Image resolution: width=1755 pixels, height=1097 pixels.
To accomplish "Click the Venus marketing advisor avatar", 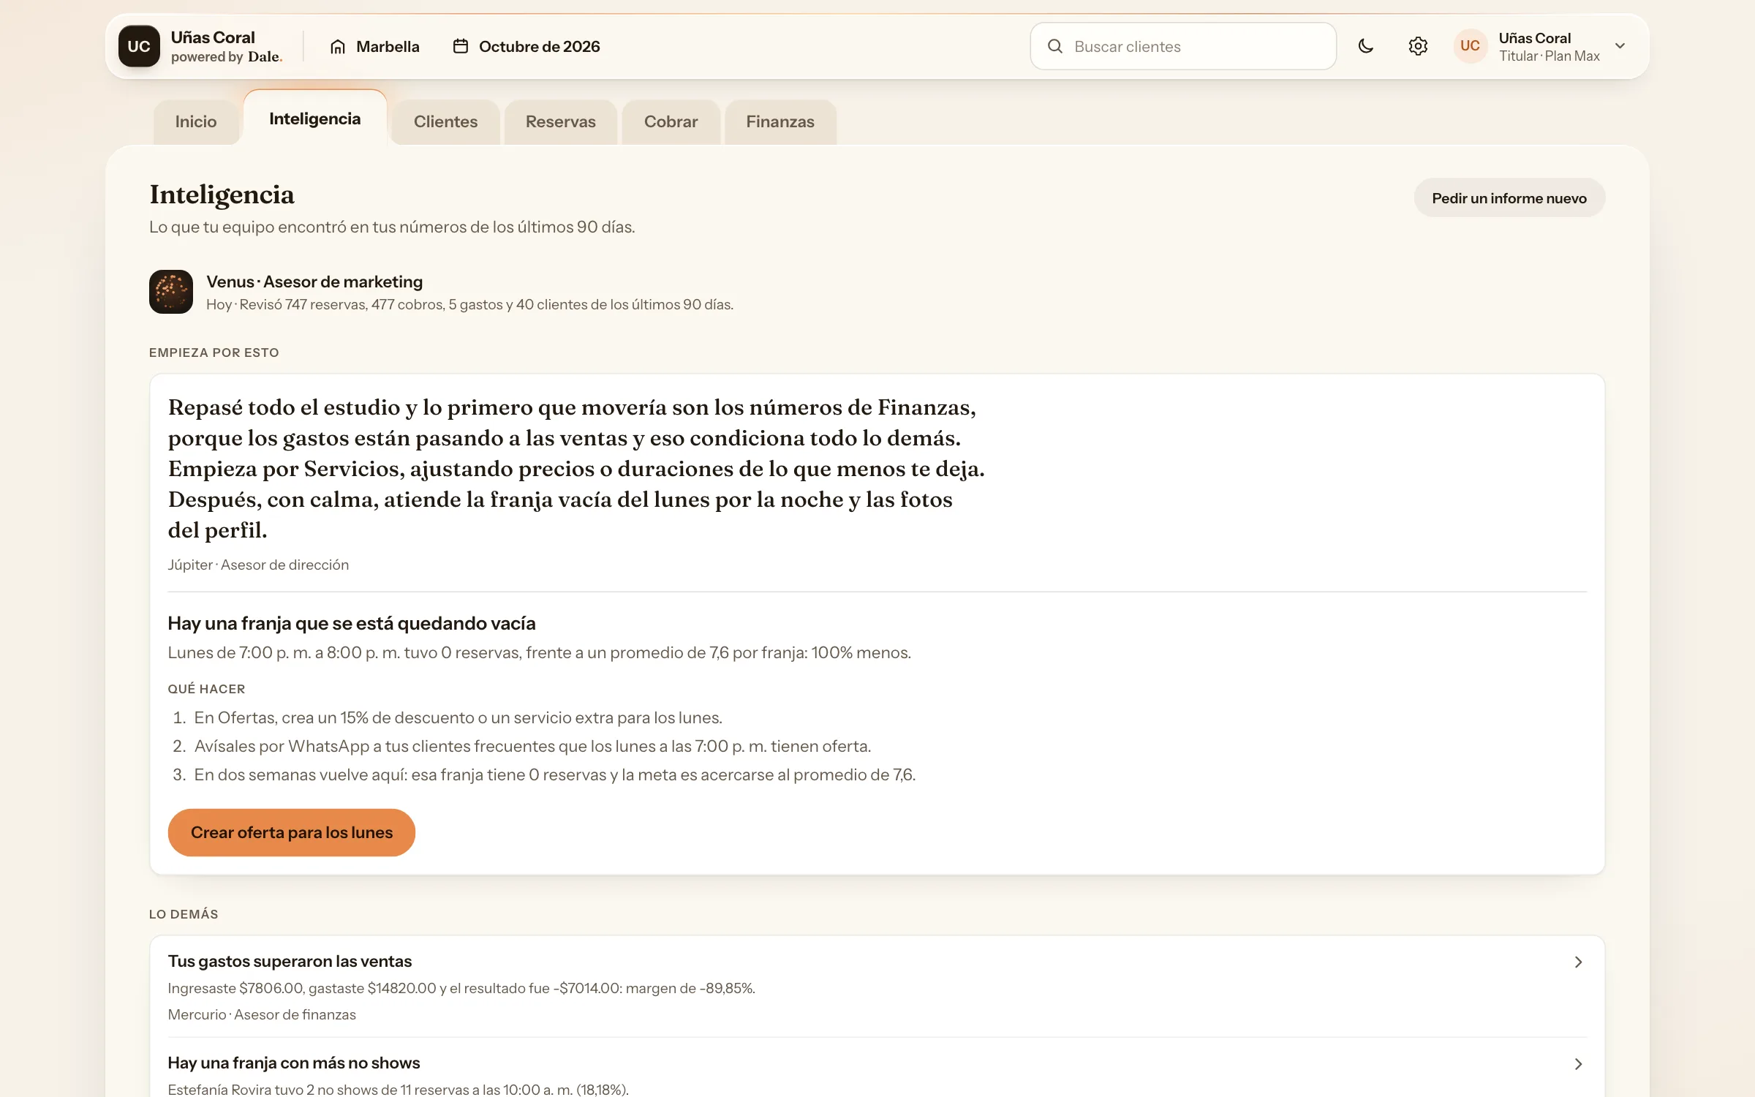I will tap(171, 292).
